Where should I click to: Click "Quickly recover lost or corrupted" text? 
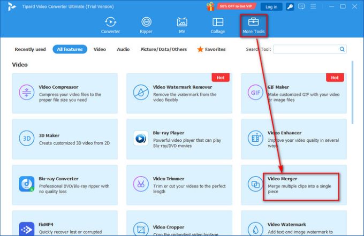pyautogui.click(x=70, y=232)
